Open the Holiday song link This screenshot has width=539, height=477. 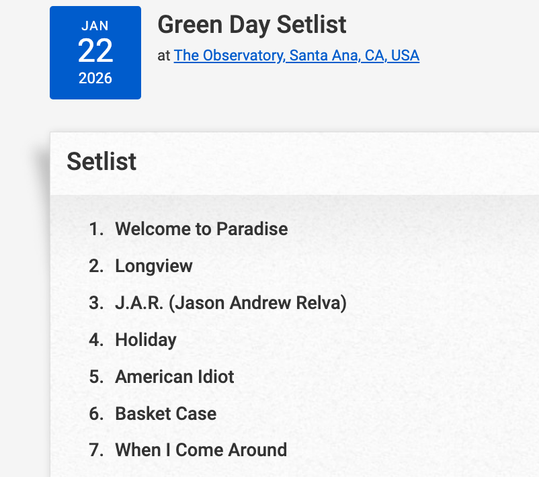[145, 340]
